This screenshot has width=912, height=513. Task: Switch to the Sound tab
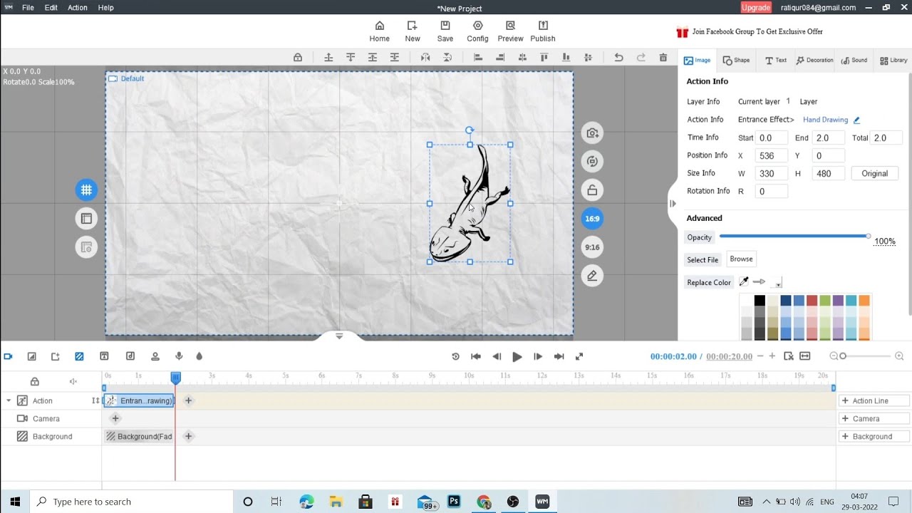pyautogui.click(x=854, y=61)
